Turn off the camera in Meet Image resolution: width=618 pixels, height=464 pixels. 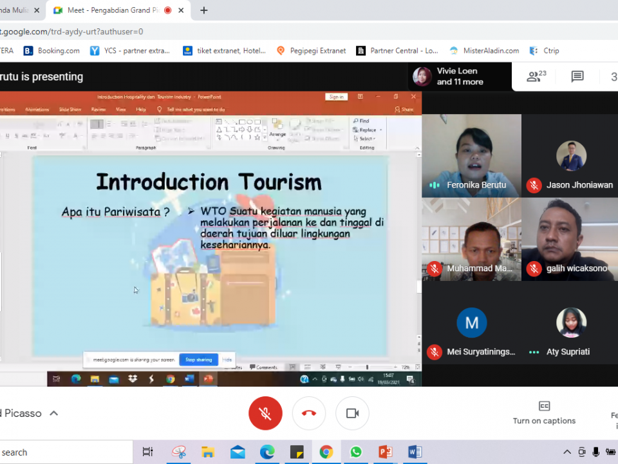(352, 413)
